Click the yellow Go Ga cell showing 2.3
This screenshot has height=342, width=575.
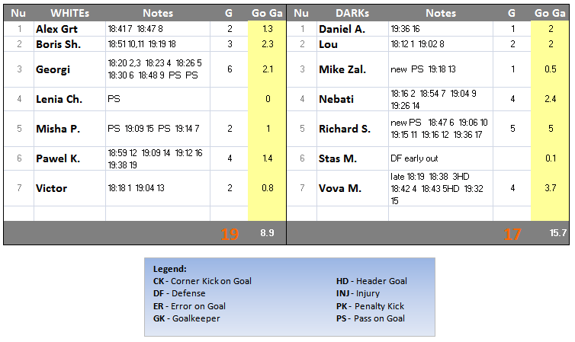(x=267, y=44)
